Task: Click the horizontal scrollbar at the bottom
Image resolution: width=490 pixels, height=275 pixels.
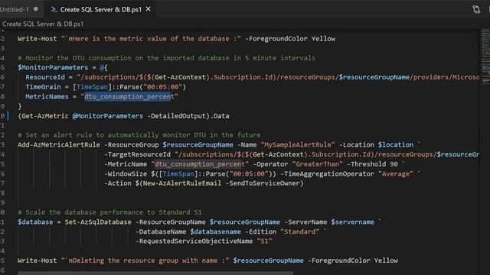Action: point(155,273)
